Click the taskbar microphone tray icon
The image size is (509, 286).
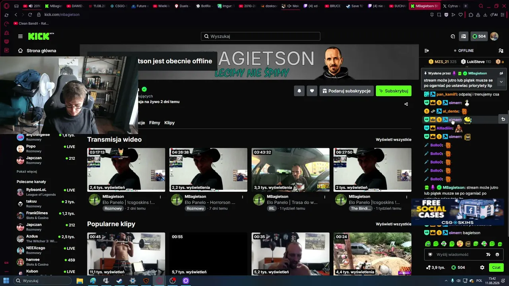453,281
